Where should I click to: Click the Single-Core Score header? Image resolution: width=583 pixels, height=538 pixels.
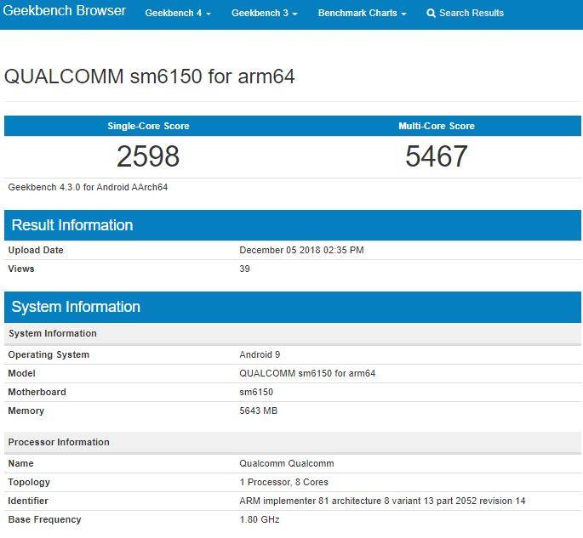pos(148,126)
